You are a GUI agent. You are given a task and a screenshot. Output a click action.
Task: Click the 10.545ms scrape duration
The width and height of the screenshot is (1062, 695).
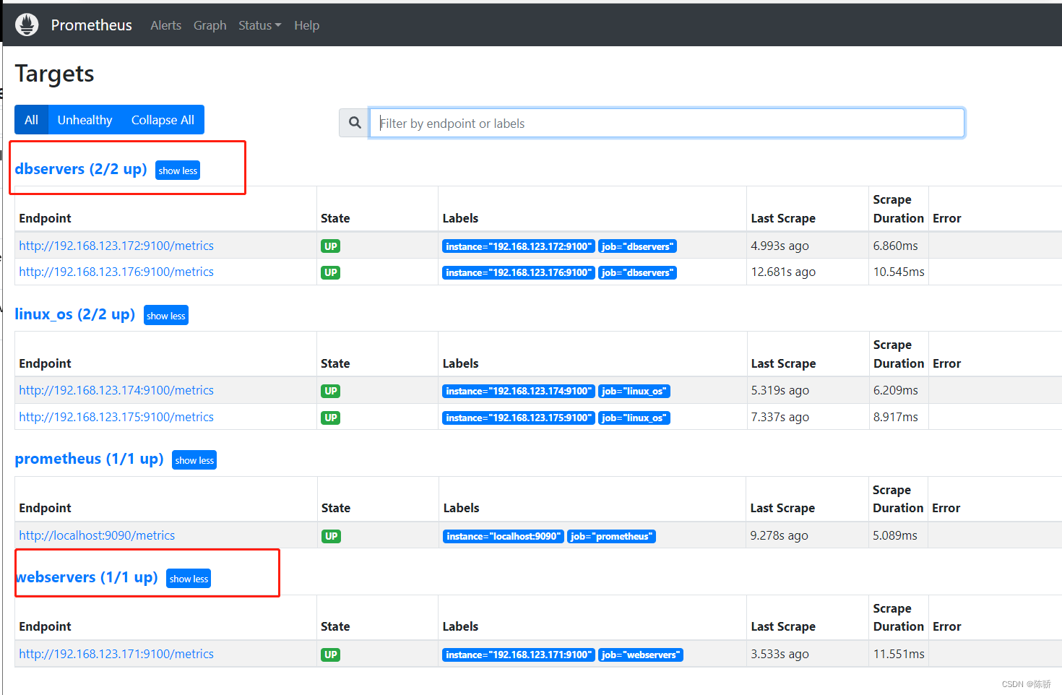[899, 272]
